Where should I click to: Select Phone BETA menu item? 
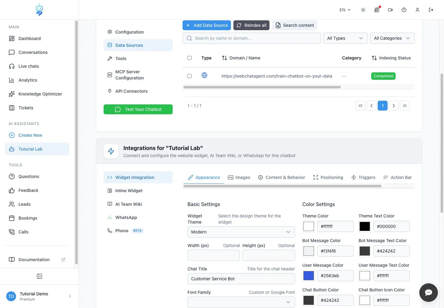(x=138, y=231)
